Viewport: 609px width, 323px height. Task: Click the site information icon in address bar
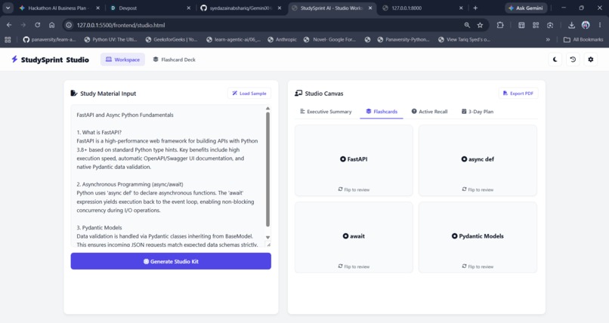[x=69, y=25]
